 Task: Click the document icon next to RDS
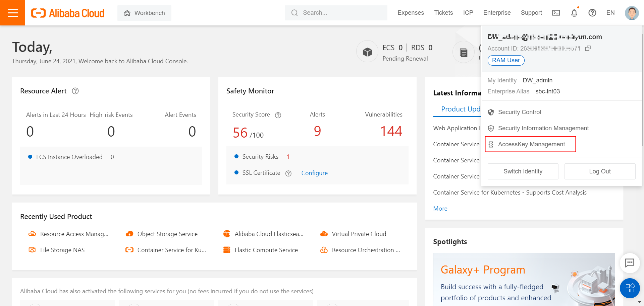(464, 53)
